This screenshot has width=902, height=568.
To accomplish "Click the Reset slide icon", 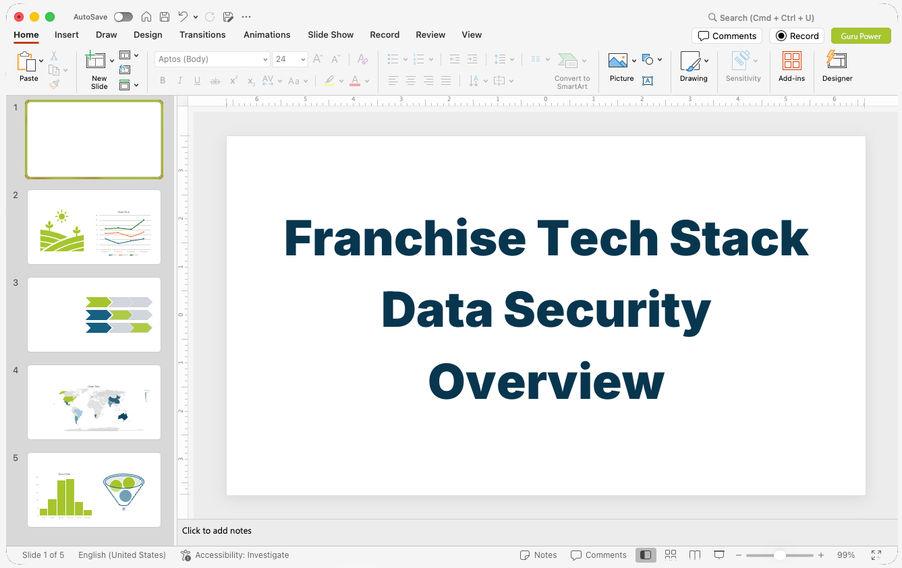I will point(125,69).
